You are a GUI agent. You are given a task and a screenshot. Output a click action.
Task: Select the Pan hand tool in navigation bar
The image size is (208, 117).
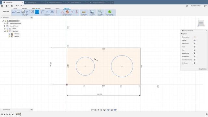pyautogui.click(x=98, y=110)
